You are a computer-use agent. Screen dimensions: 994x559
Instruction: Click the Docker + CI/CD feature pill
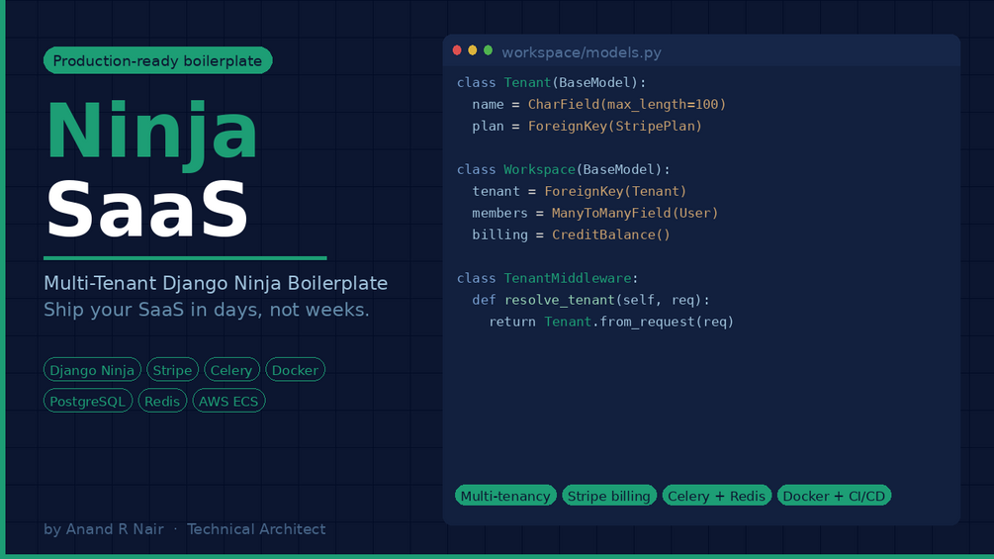click(834, 496)
